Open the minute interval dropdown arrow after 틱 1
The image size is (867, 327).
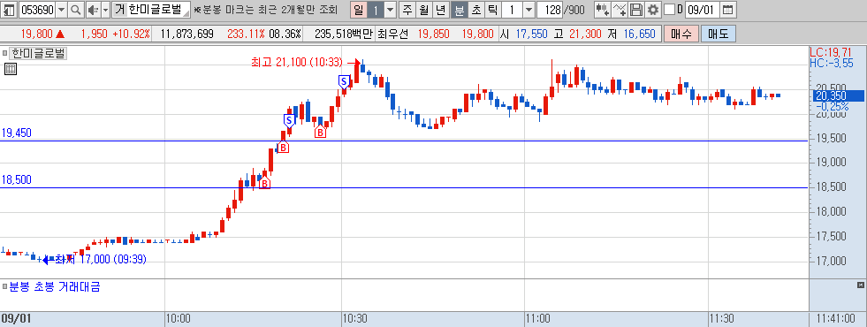pyautogui.click(x=529, y=10)
